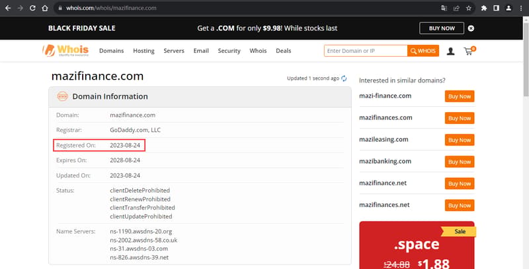Click the mazibanking.com suggestion text
This screenshot has width=529, height=269.
click(x=386, y=162)
